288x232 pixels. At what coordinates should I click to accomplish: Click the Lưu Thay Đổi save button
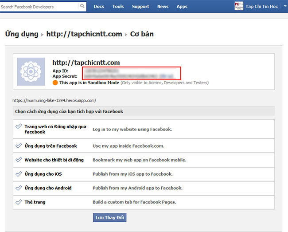pos(109,218)
